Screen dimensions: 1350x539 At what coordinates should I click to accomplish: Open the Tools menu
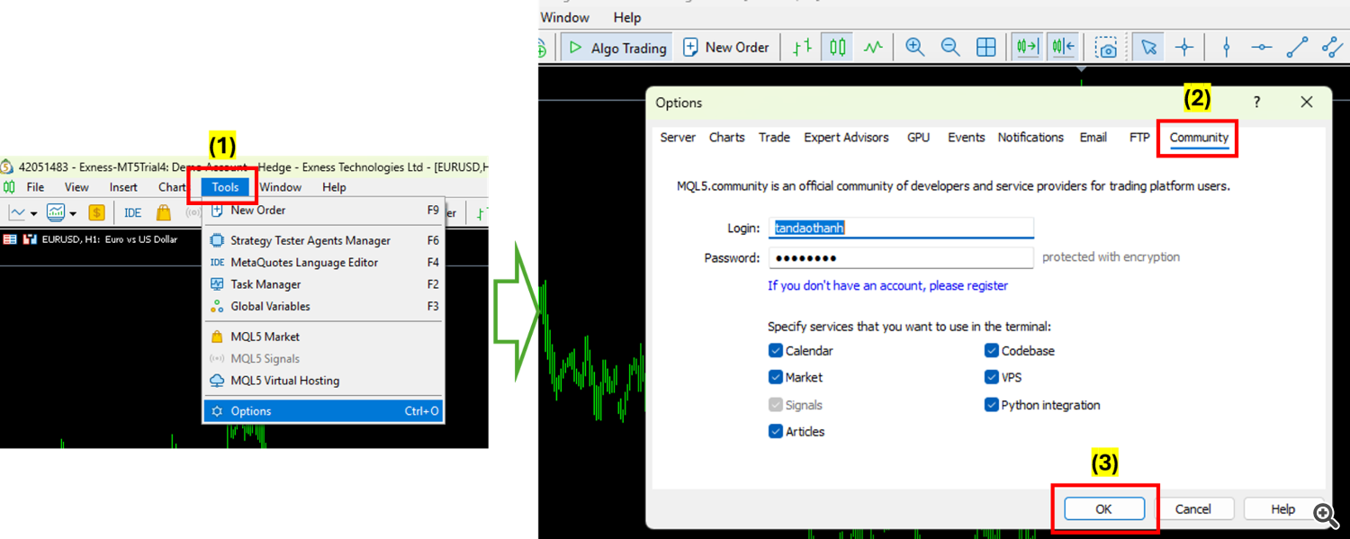tap(225, 187)
